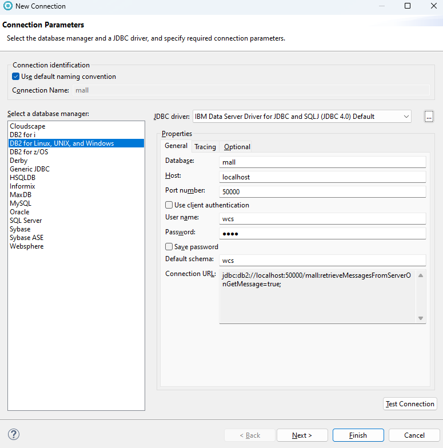Maximize the New Connection window
The height and width of the screenshot is (448, 443).
[408, 6]
